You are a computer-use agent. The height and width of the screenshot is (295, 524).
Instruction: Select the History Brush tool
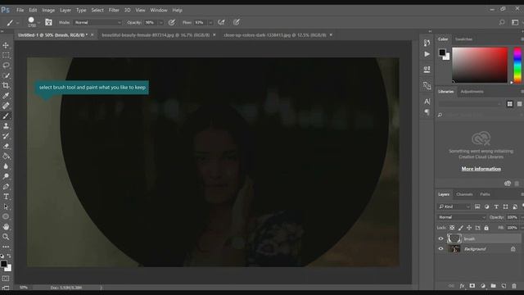click(6, 136)
